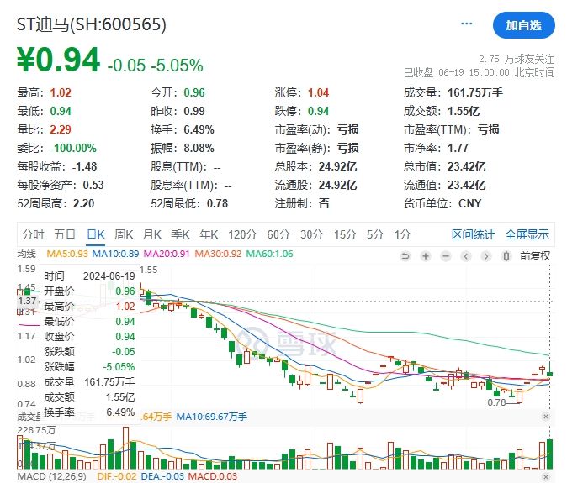The height and width of the screenshot is (483, 567).
Task: Click the stock title ST迪马(SH:600565)
Action: [92, 24]
